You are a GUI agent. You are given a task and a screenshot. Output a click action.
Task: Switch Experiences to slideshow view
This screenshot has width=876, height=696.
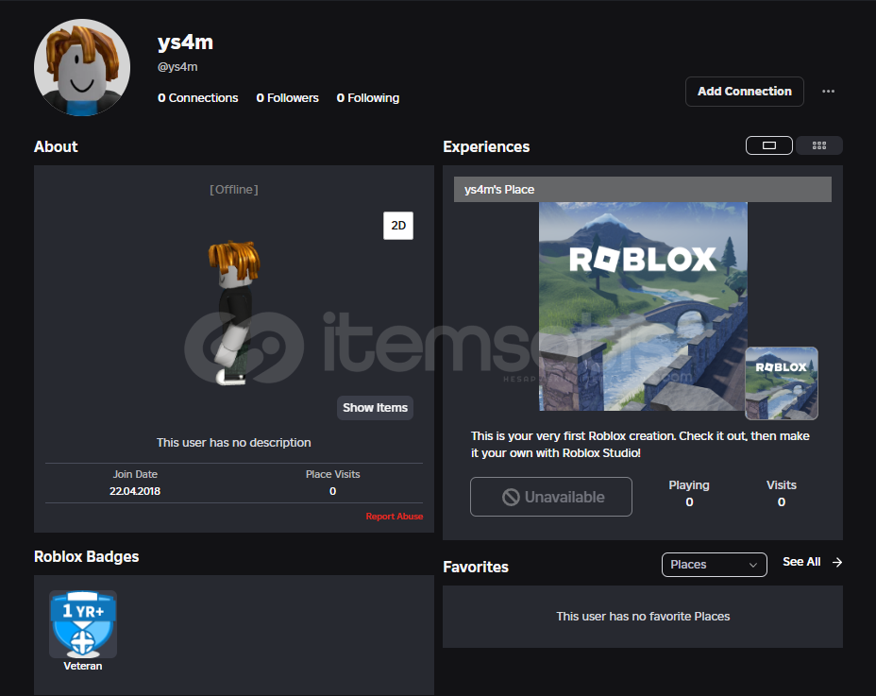pos(768,145)
